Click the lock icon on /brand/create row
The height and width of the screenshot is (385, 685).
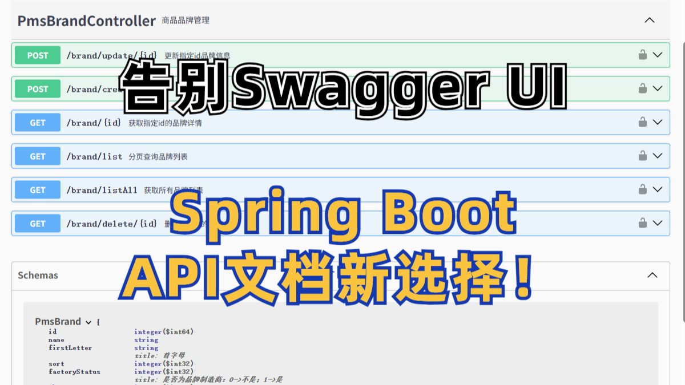click(643, 88)
